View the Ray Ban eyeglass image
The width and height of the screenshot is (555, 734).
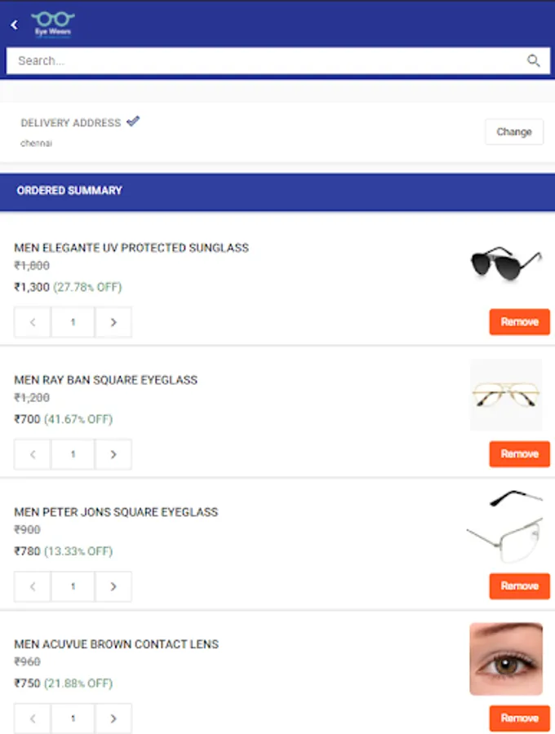point(506,396)
